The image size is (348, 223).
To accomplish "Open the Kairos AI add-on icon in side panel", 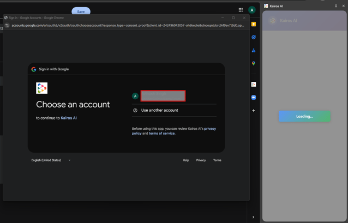I will (x=254, y=85).
